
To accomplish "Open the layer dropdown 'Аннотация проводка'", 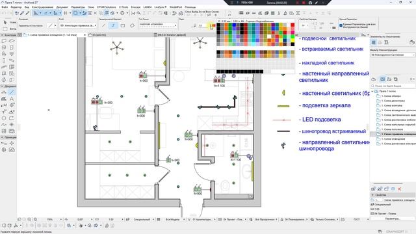I will click(x=78, y=26).
